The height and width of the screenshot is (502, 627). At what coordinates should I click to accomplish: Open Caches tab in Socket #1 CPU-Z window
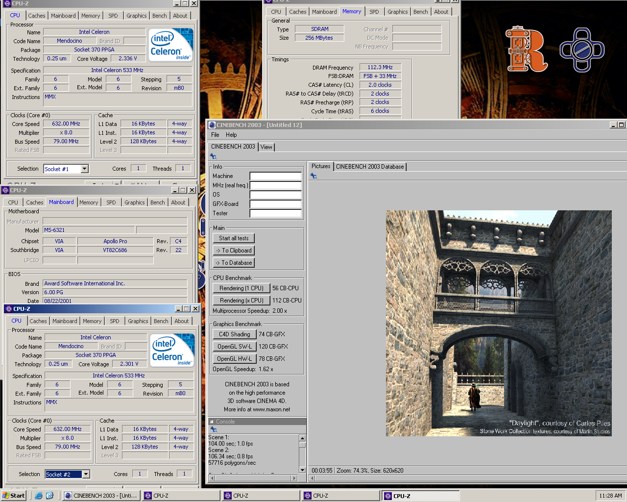point(37,16)
